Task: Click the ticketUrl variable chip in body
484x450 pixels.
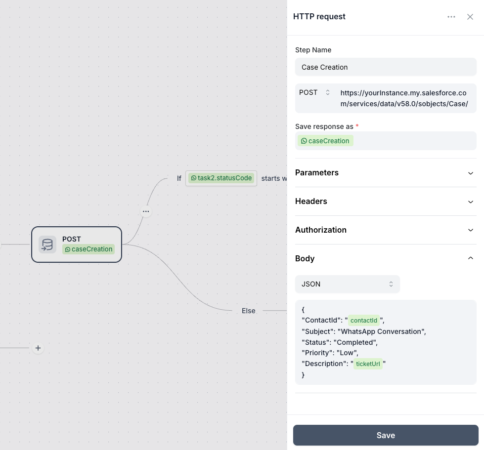Action: (368, 364)
